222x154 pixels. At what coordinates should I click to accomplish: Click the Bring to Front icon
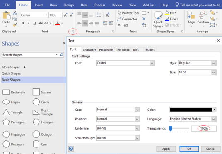point(212,13)
